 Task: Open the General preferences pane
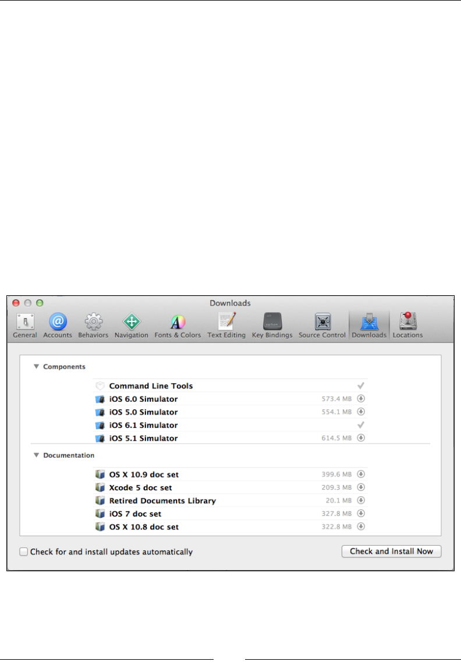pyautogui.click(x=25, y=326)
